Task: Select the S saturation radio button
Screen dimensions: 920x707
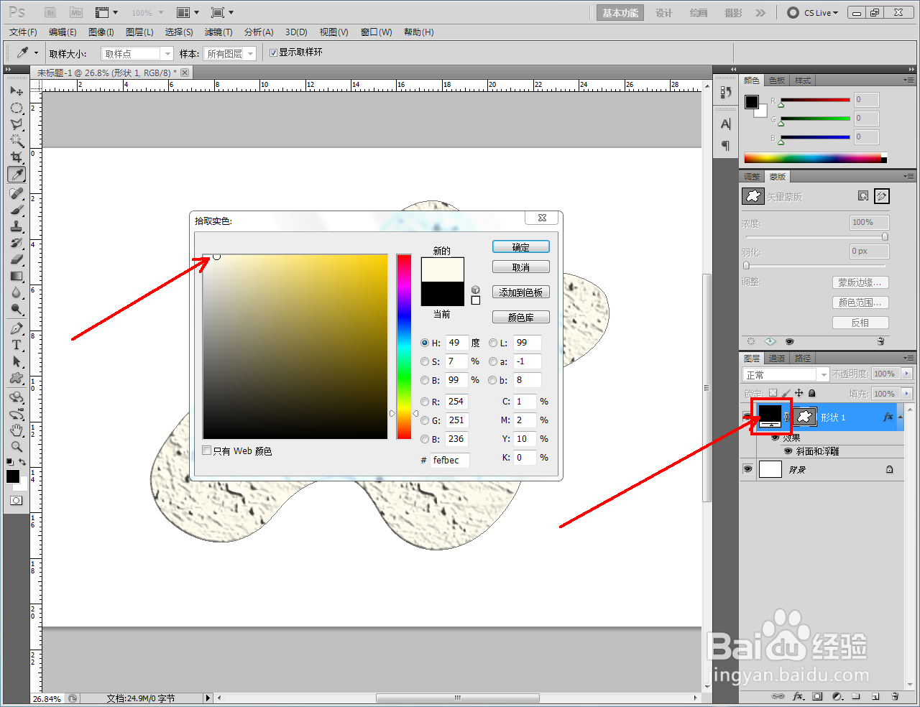Action: (425, 361)
